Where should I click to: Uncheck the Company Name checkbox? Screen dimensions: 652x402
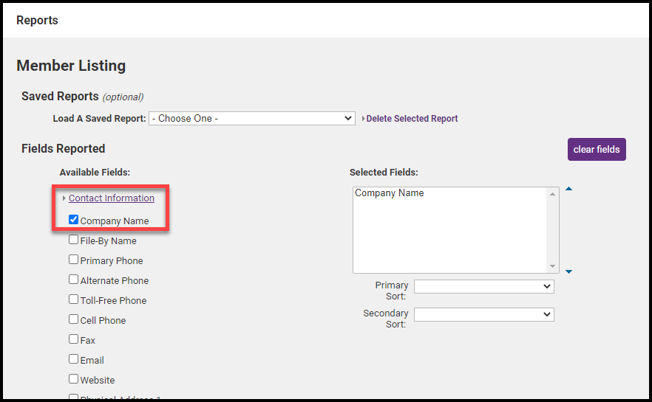[74, 220]
